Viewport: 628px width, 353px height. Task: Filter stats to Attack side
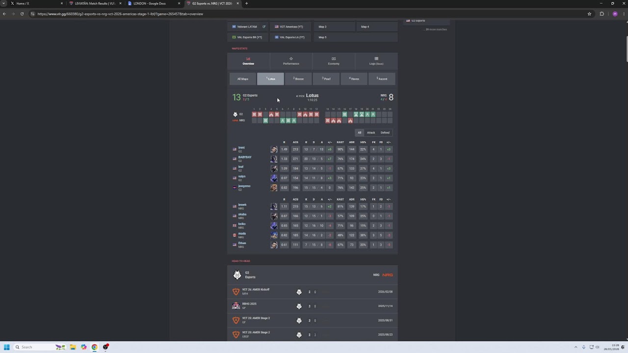371,132
